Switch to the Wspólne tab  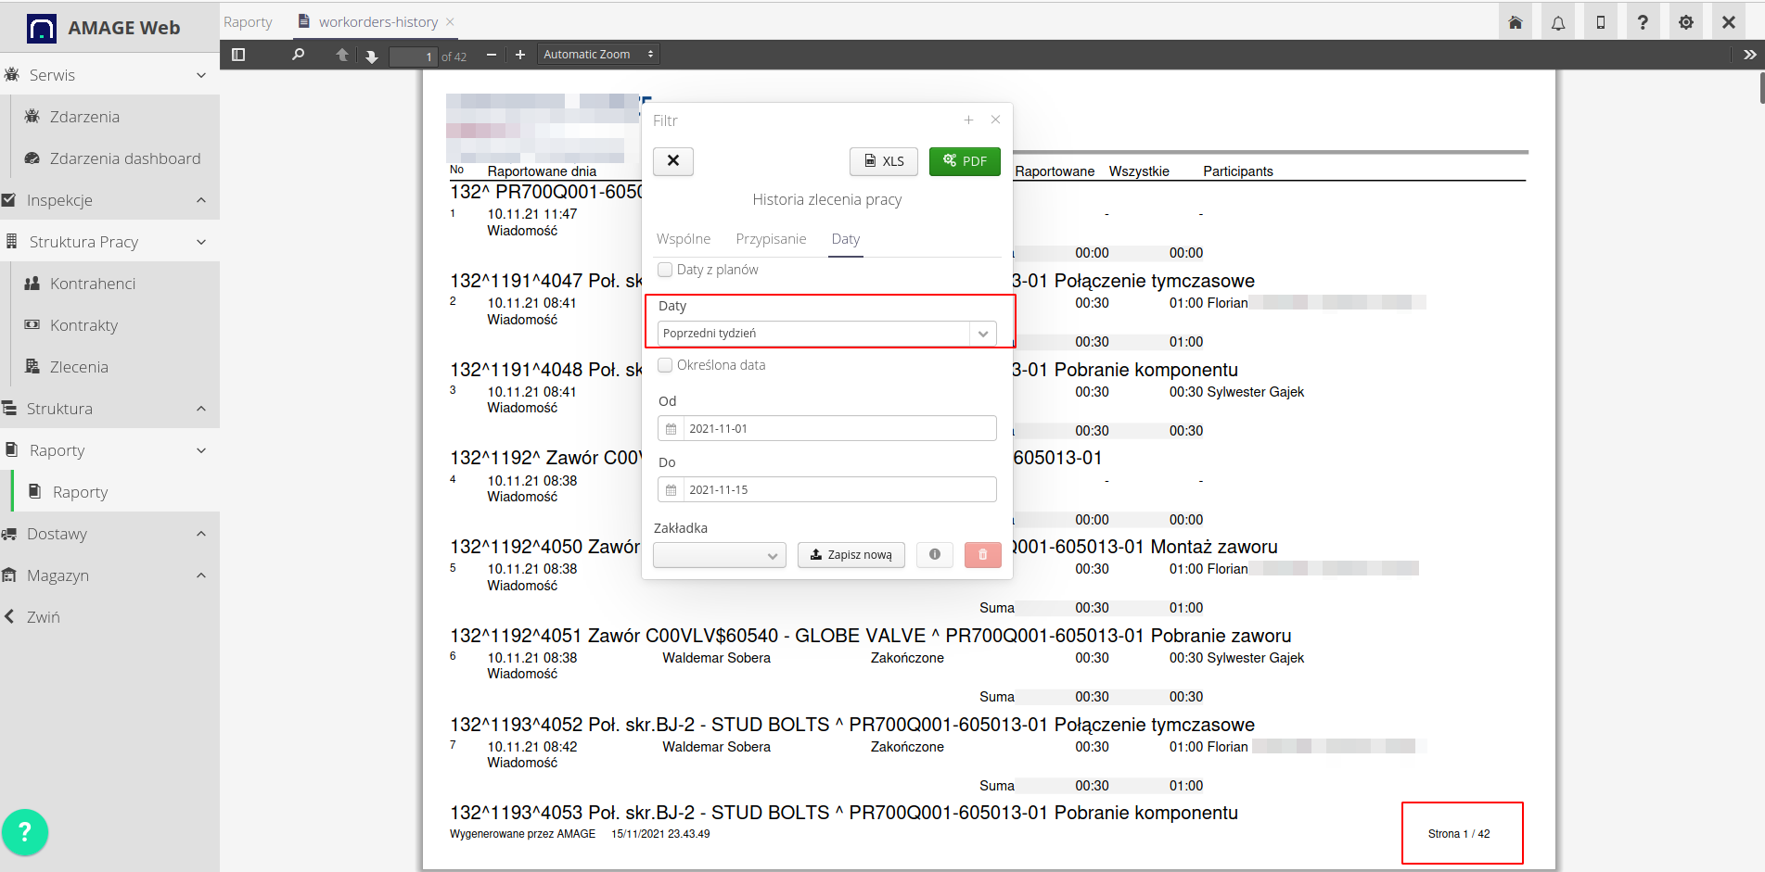(x=684, y=238)
